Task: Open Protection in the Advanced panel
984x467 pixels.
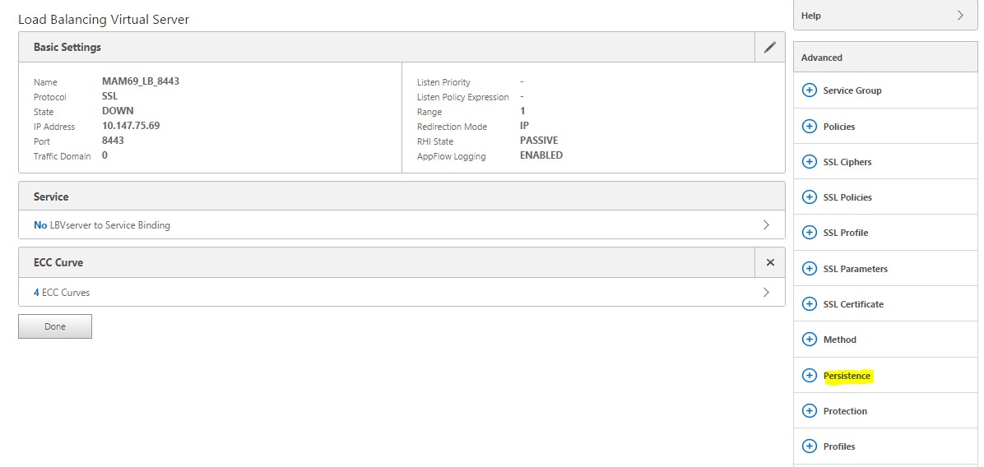Action: 845,411
